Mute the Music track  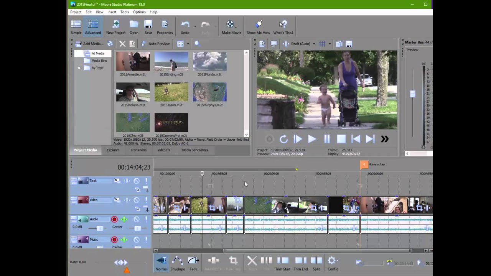(x=136, y=240)
